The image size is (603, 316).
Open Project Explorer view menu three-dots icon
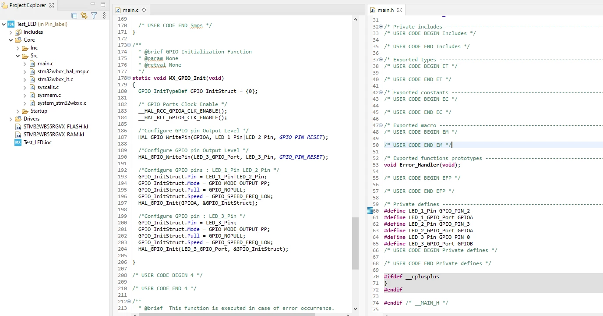pyautogui.click(x=104, y=15)
